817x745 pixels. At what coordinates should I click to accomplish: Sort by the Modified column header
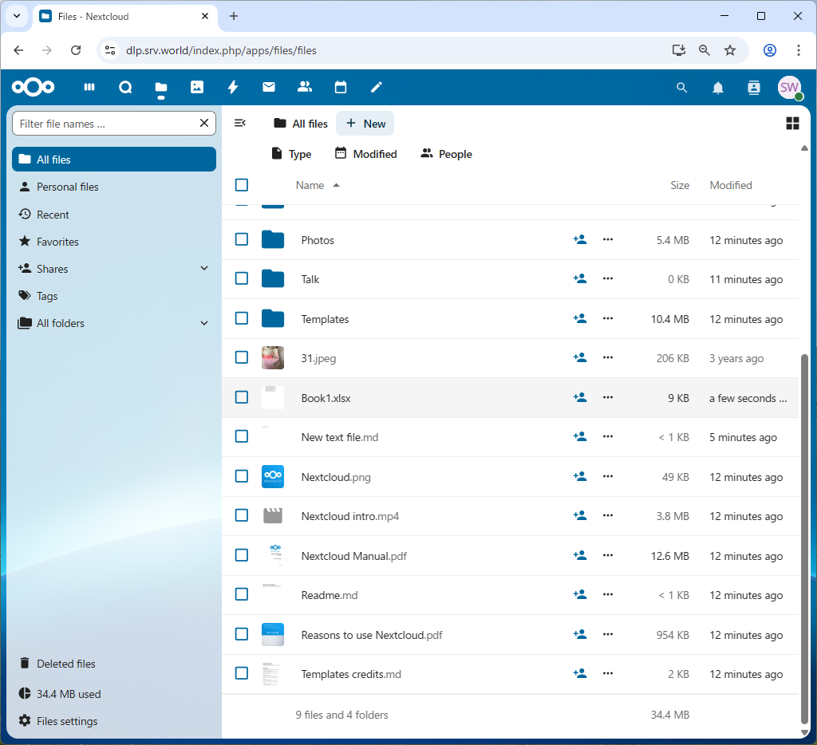click(731, 186)
